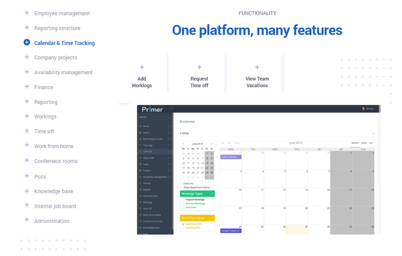This screenshot has width=402, height=256.
Task: Open the Worklogs feature entry
Action: pyautogui.click(x=45, y=117)
